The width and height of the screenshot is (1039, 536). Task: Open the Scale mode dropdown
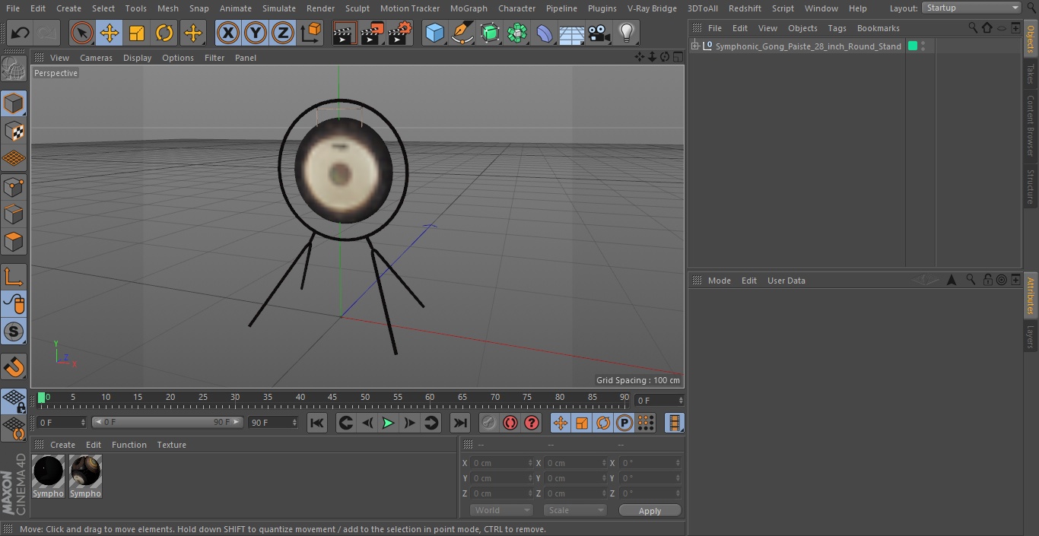575,510
